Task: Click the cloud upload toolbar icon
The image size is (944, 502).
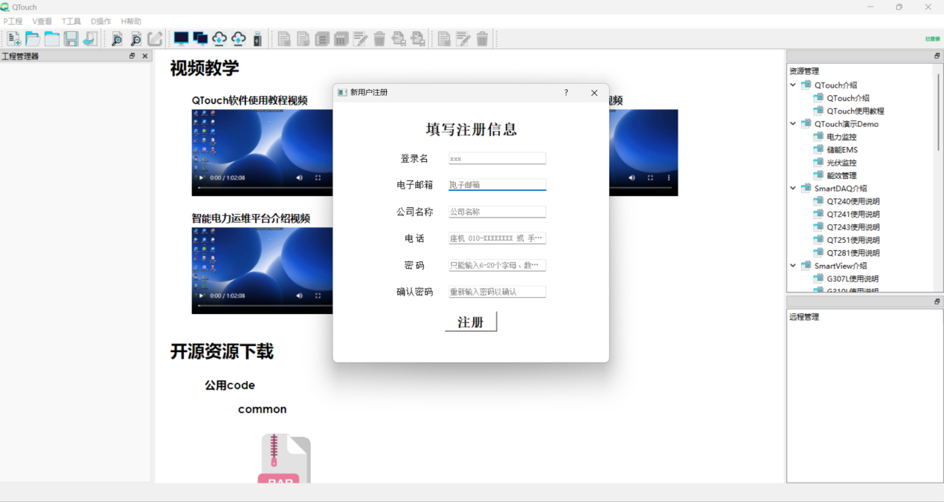Action: pos(239,39)
